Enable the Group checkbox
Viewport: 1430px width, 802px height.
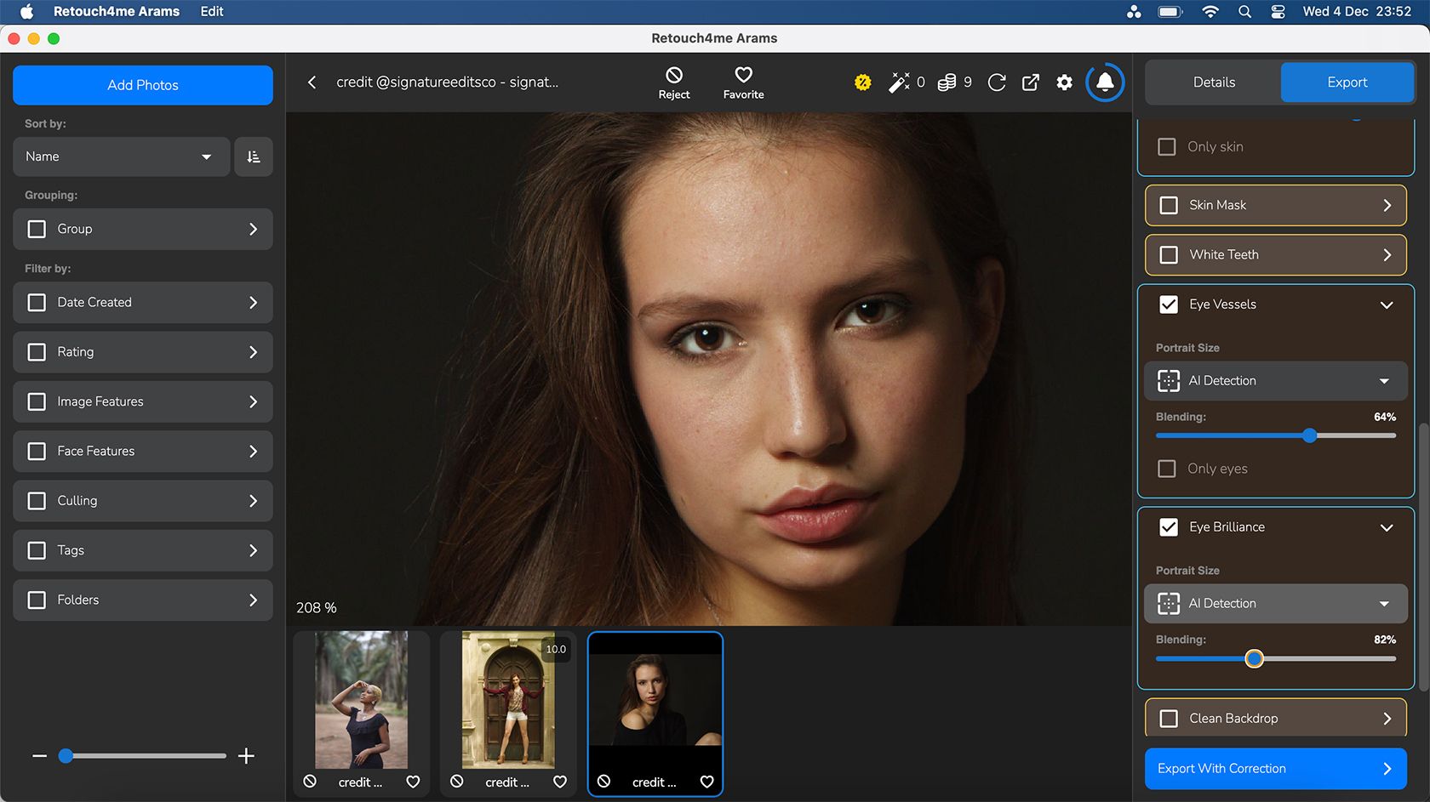coord(37,229)
